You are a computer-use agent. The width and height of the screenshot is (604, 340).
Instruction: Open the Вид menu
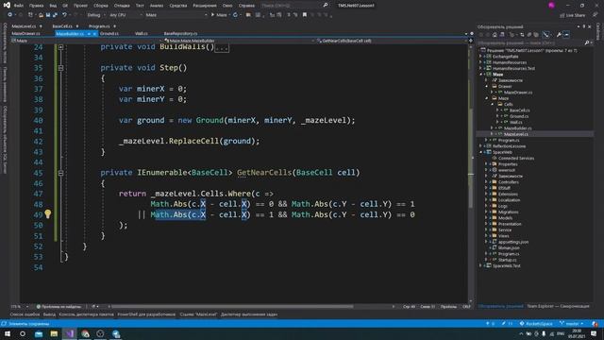pos(53,6)
